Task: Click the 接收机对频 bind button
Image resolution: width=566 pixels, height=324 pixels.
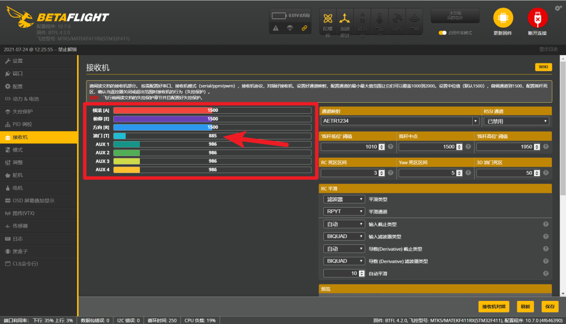Action: (x=494, y=307)
